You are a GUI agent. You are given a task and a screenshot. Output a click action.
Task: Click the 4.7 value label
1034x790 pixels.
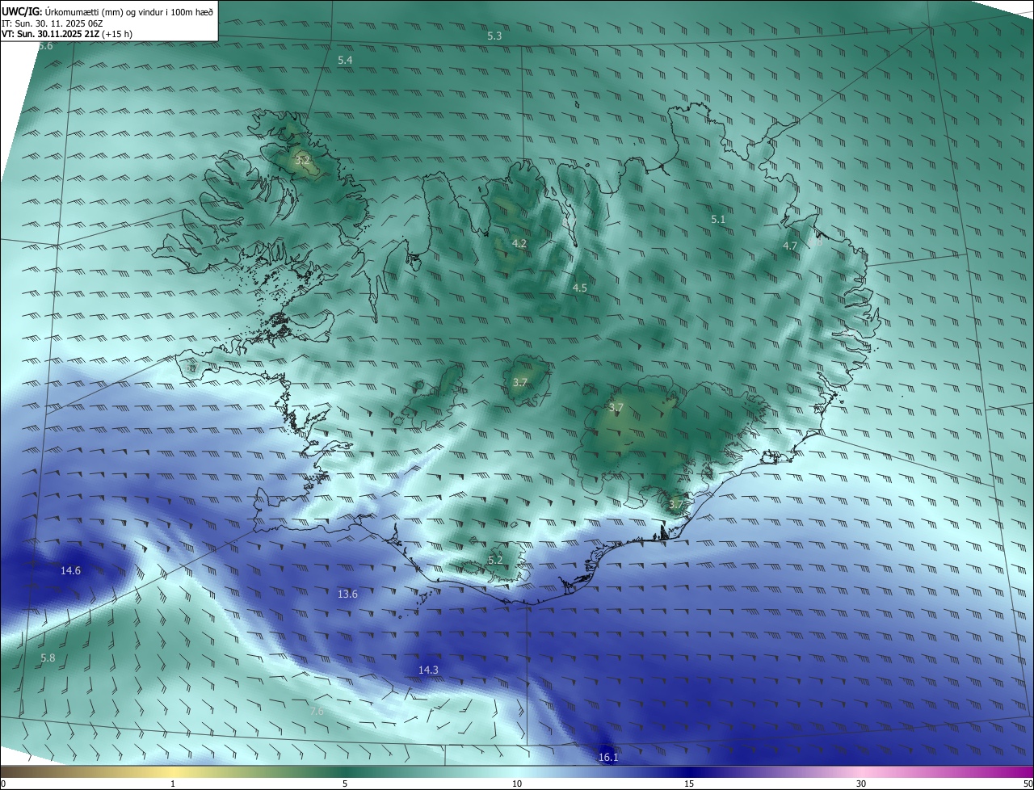pyautogui.click(x=790, y=246)
